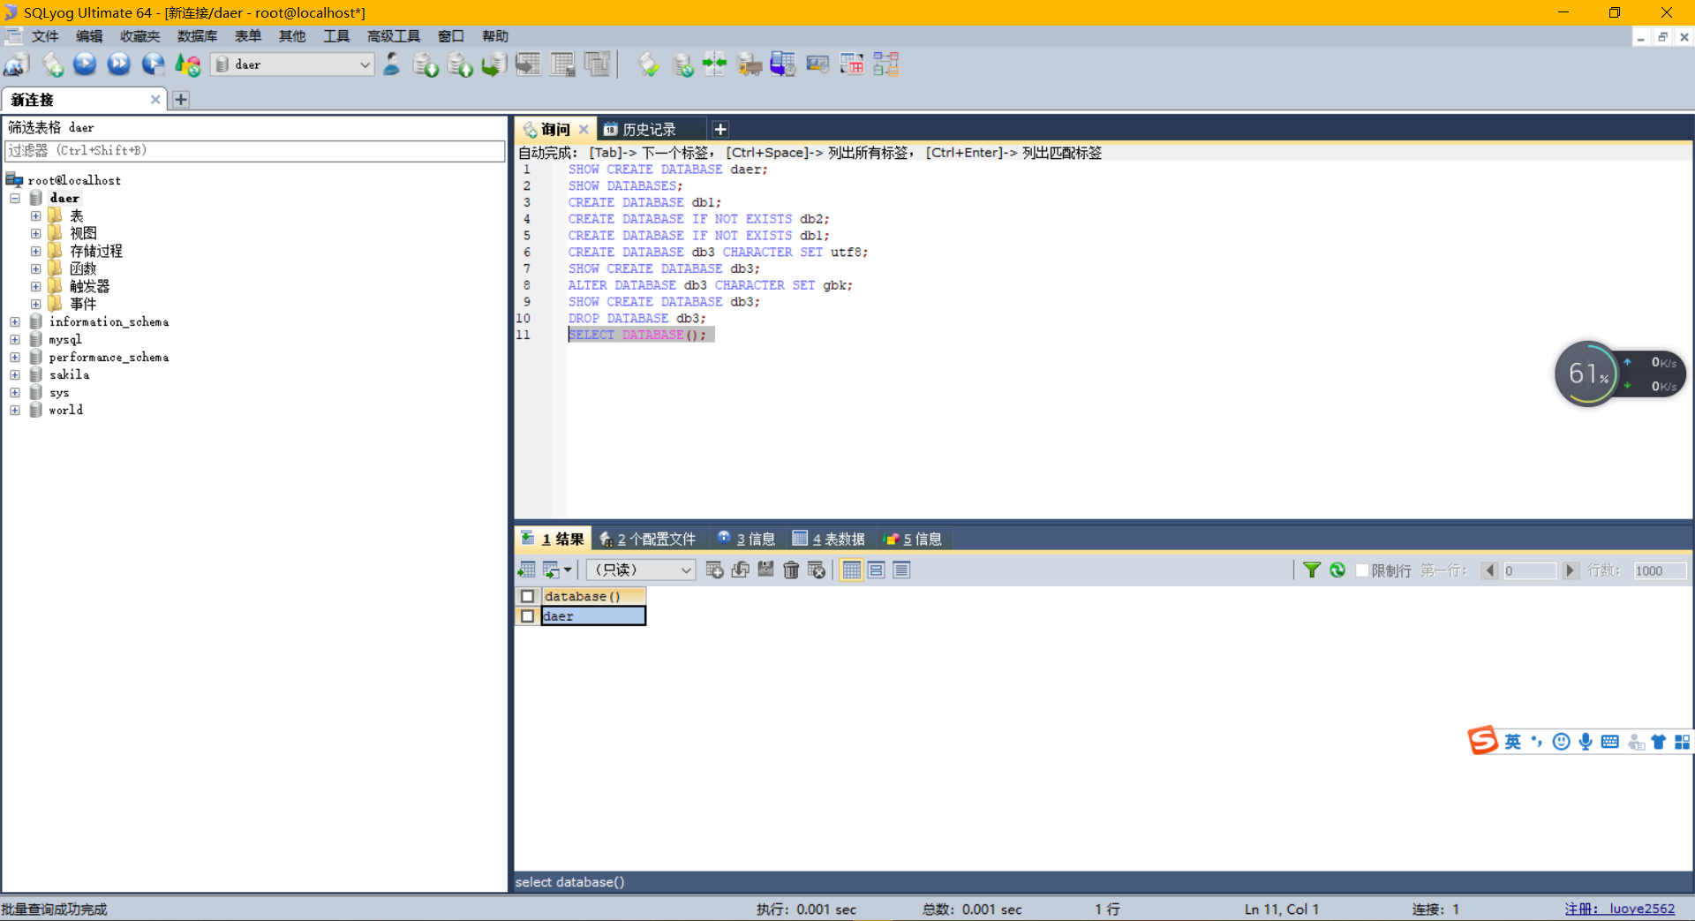Image resolution: width=1695 pixels, height=921 pixels.
Task: Click the export database icon with green up arrow
Action: [460, 64]
